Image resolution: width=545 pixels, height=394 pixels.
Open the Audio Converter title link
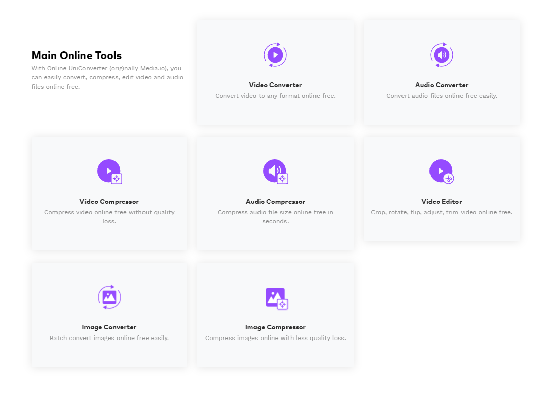441,85
